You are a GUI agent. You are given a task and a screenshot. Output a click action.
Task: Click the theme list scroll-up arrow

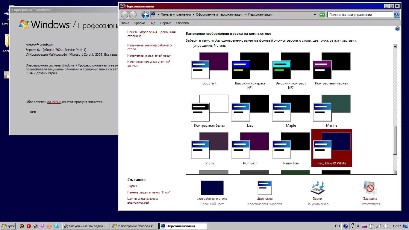click(x=395, y=46)
